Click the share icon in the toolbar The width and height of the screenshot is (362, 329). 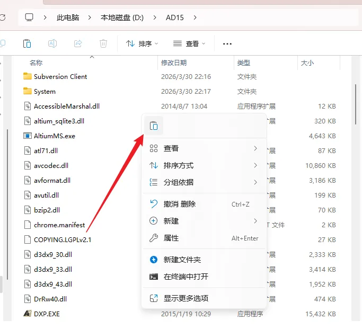tap(78, 43)
